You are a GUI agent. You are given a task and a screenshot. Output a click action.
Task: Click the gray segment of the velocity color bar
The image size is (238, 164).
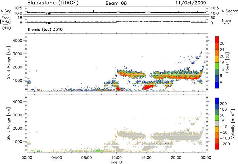(x=217, y=123)
